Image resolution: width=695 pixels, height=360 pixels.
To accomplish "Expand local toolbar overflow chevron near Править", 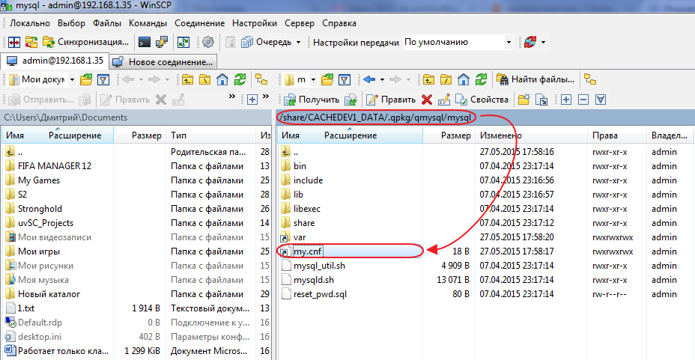I will pos(232,97).
